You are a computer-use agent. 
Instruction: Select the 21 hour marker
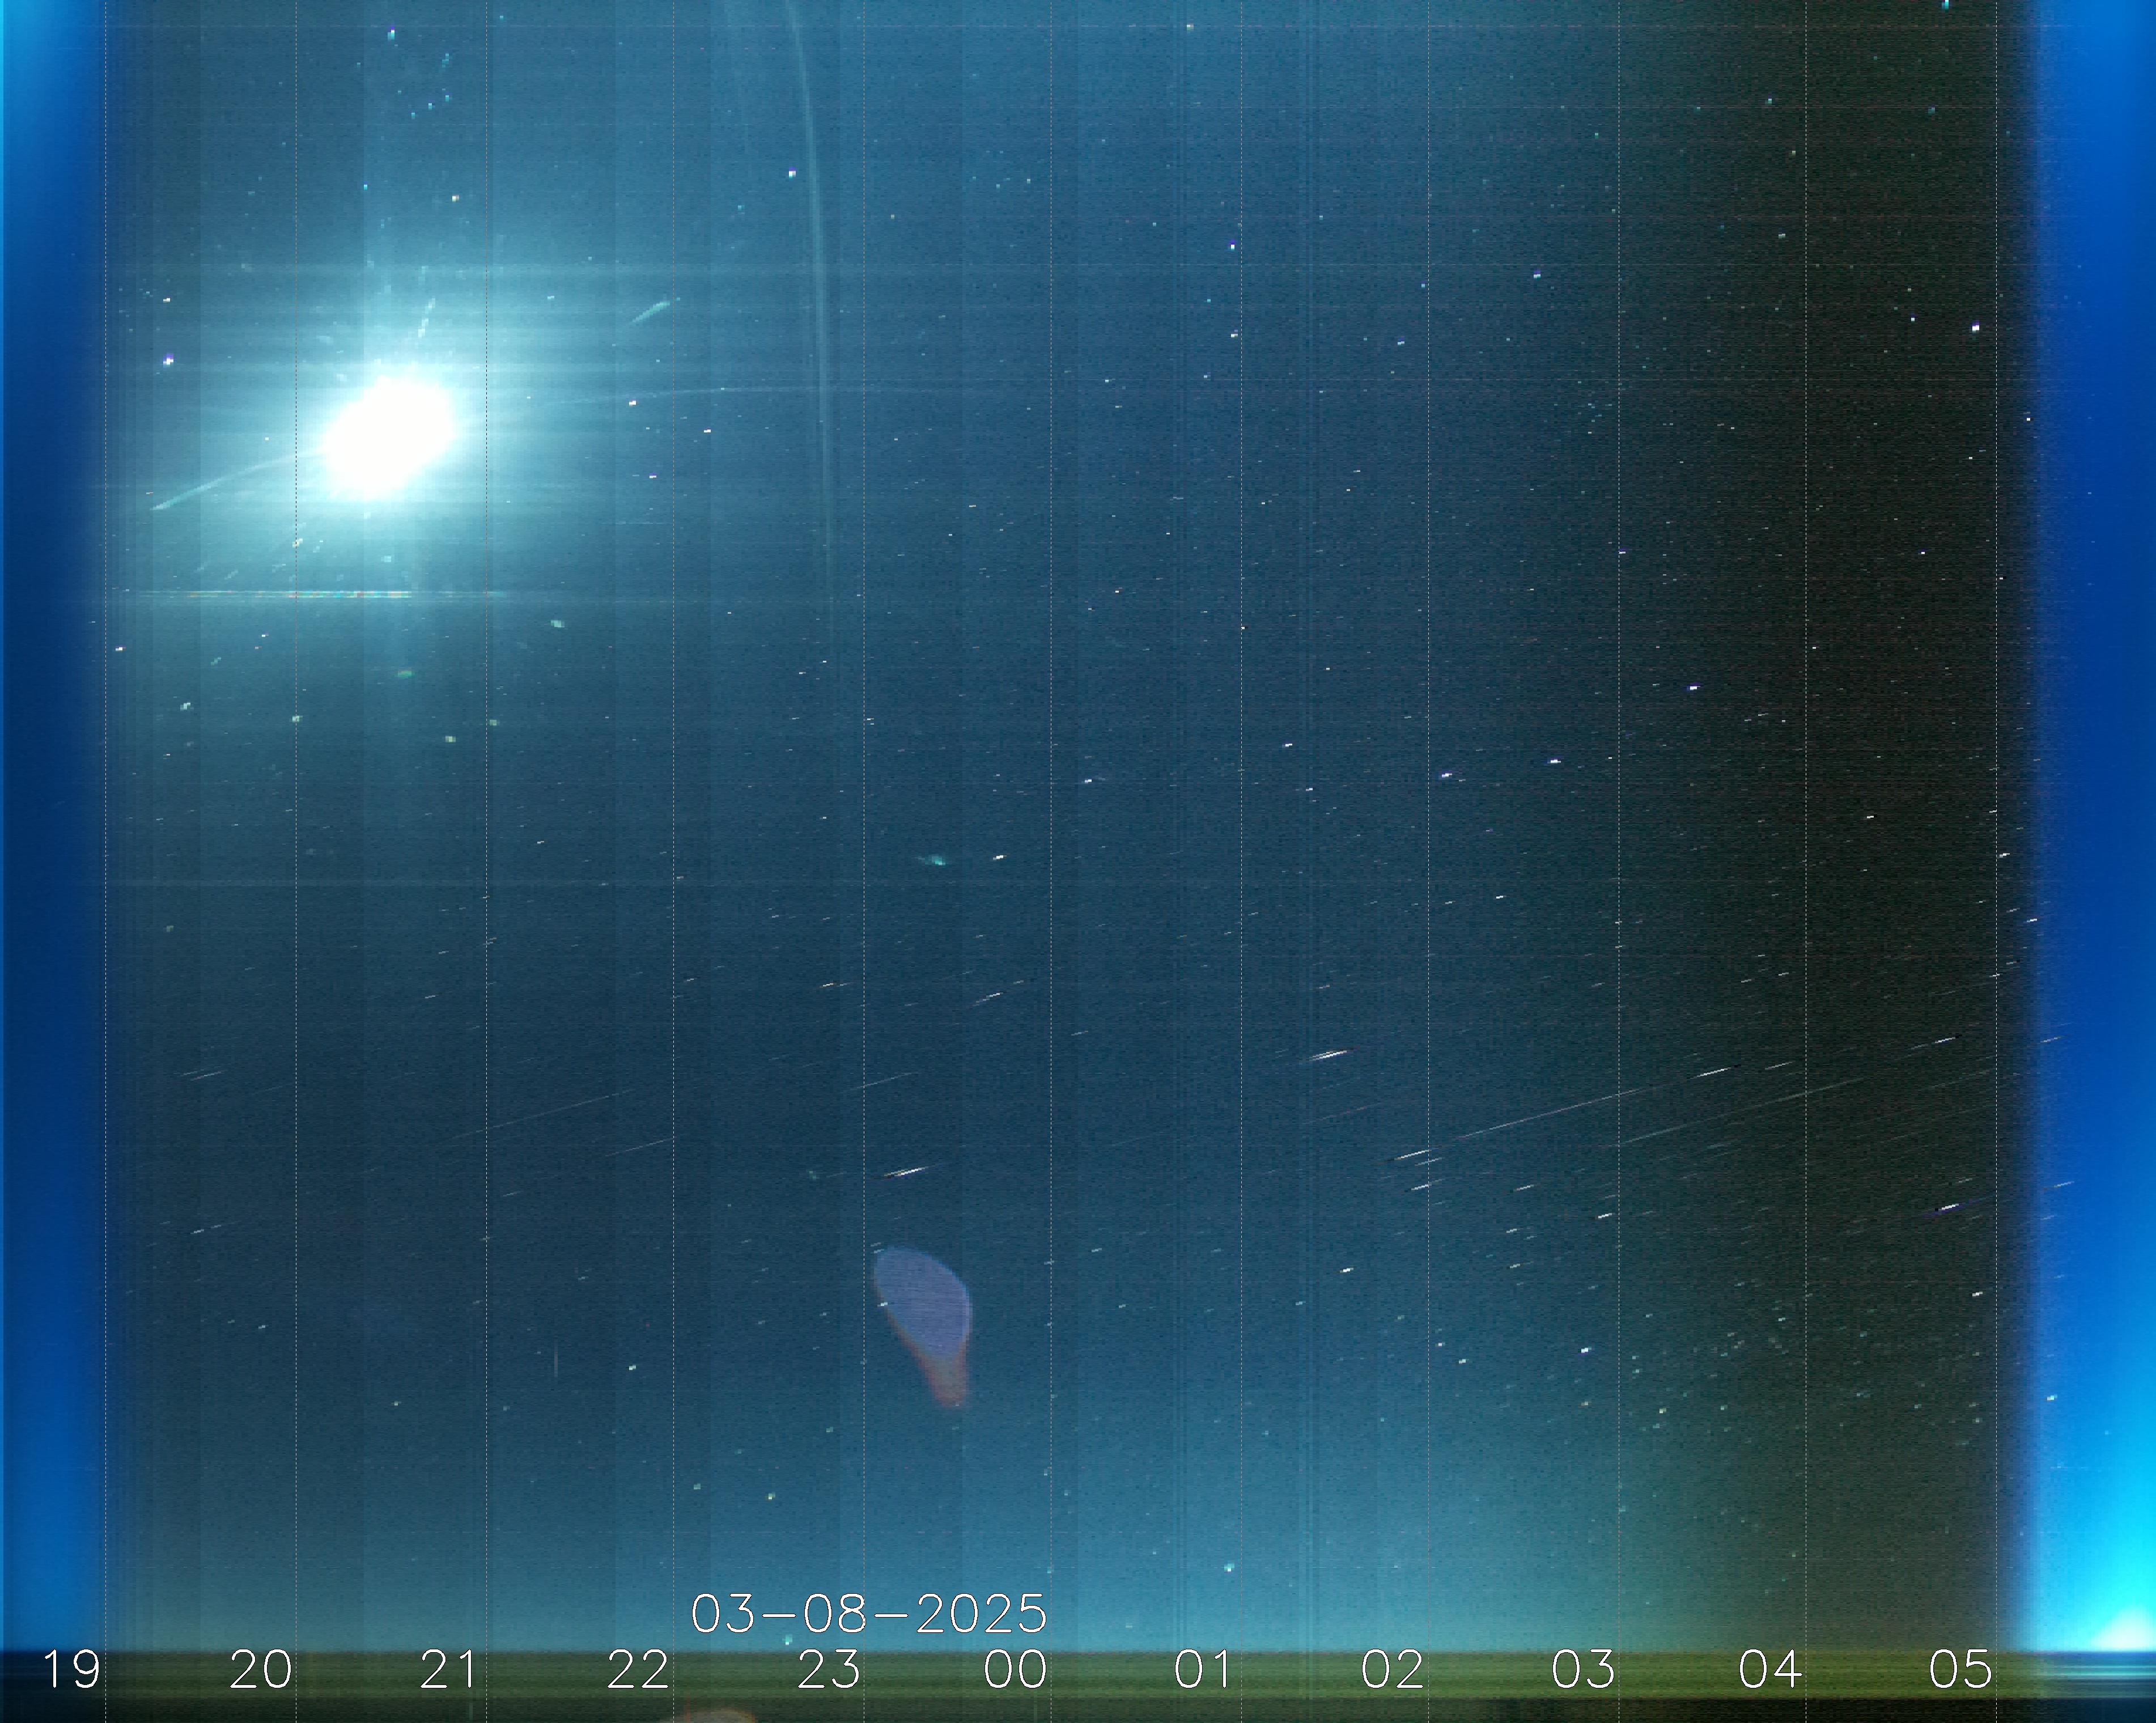pyautogui.click(x=448, y=1670)
